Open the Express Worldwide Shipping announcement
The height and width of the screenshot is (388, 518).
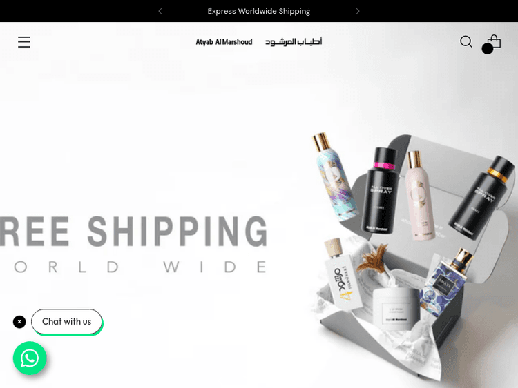point(259,11)
